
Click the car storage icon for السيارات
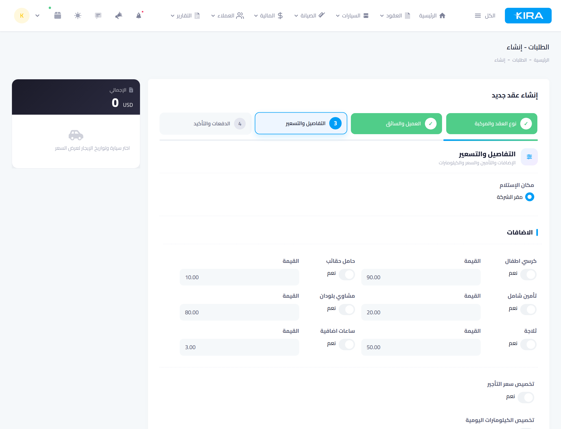366,16
